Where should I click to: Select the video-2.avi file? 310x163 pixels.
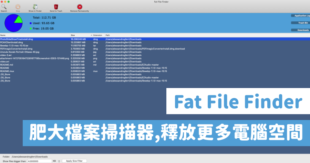[6, 55]
